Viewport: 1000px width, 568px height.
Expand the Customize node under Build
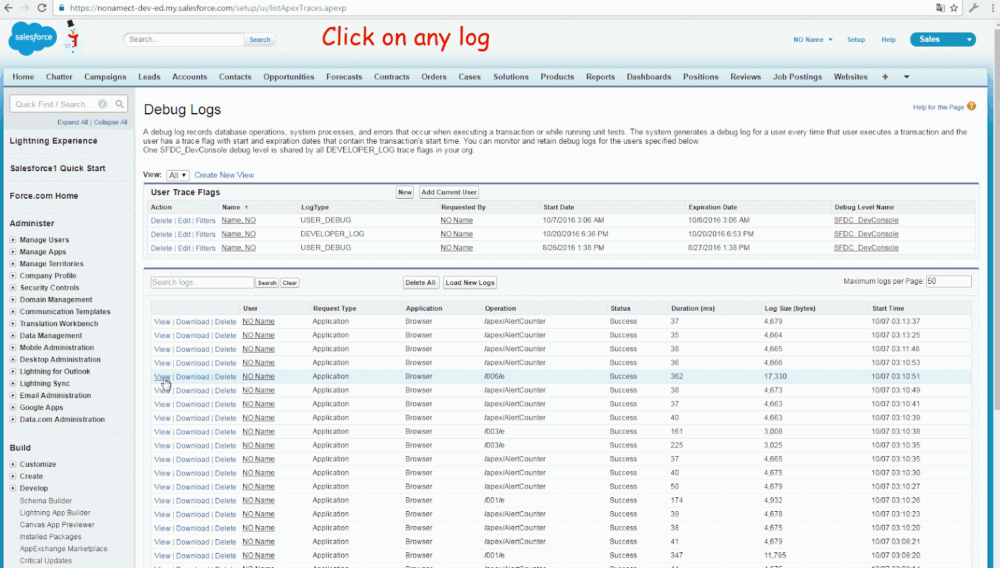tap(12, 464)
